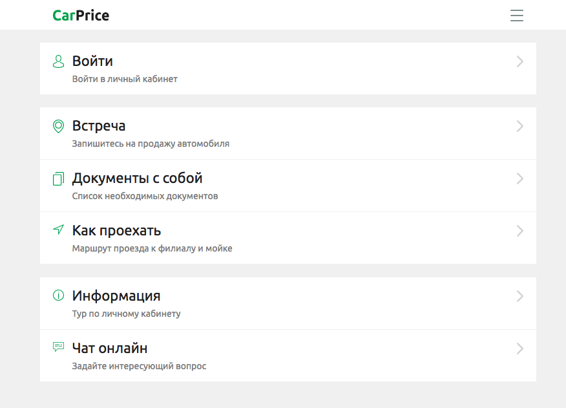The image size is (566, 408).
Task: Click the CarPrice logo
Action: pos(81,16)
